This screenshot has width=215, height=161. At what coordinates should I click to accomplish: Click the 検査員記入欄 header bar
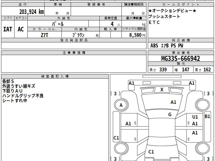point(55,76)
